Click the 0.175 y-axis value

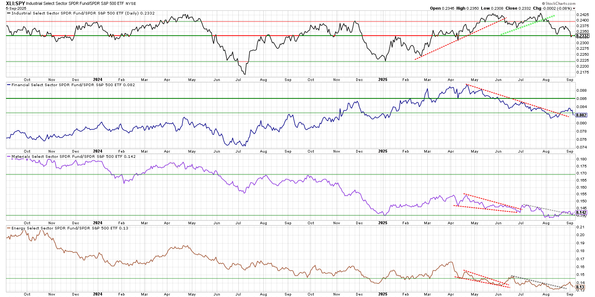tap(582, 166)
